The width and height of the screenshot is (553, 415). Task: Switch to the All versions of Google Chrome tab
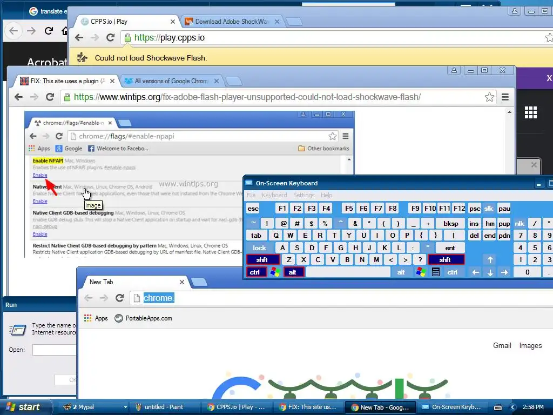click(x=171, y=81)
